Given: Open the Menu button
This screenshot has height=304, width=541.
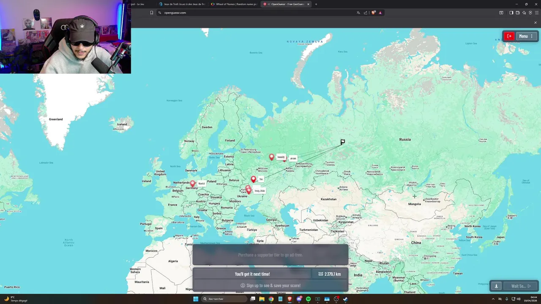Looking at the screenshot, I should coord(526,36).
